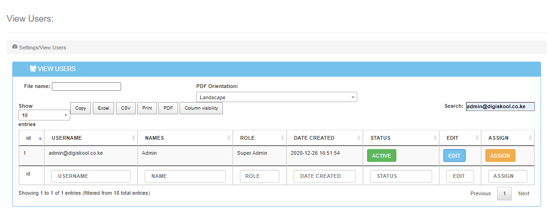Image resolution: width=549 pixels, height=215 pixels.
Task: Click the Username column filter field
Action: pos(90,176)
